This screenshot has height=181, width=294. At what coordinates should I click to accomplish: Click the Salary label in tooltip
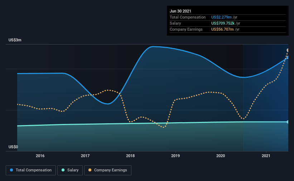tap(175, 23)
